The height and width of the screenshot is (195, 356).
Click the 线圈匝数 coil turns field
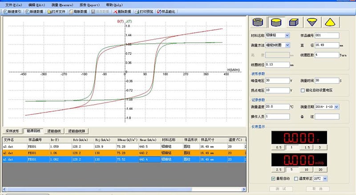[x=327, y=55]
